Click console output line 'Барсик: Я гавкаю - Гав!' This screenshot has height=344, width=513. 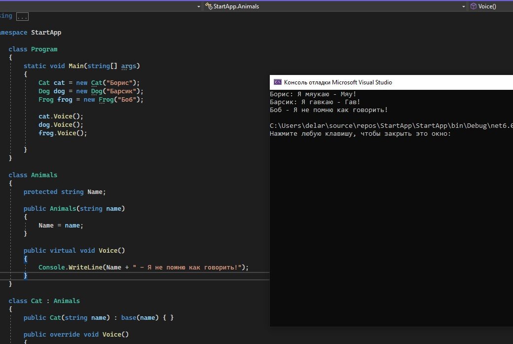point(315,102)
